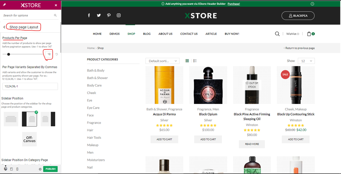
Task: Open the Show 12 per-page dropdown
Action: click(x=306, y=61)
